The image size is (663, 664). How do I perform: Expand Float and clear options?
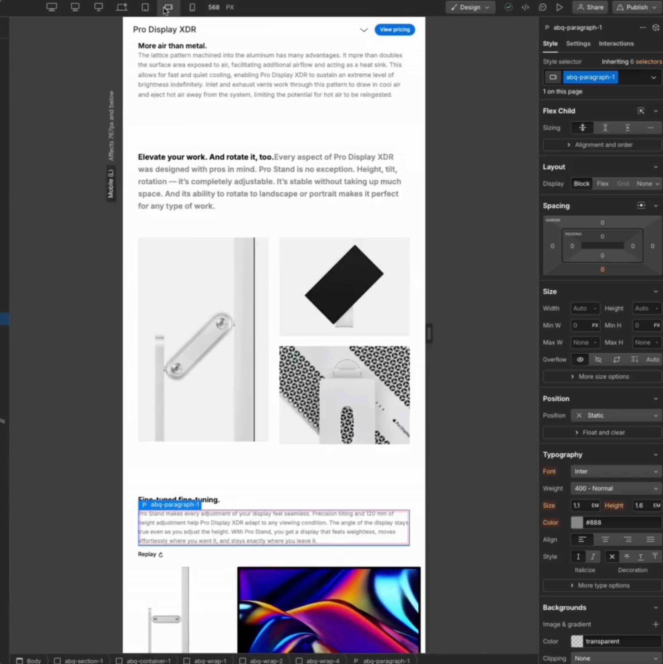tap(602, 432)
